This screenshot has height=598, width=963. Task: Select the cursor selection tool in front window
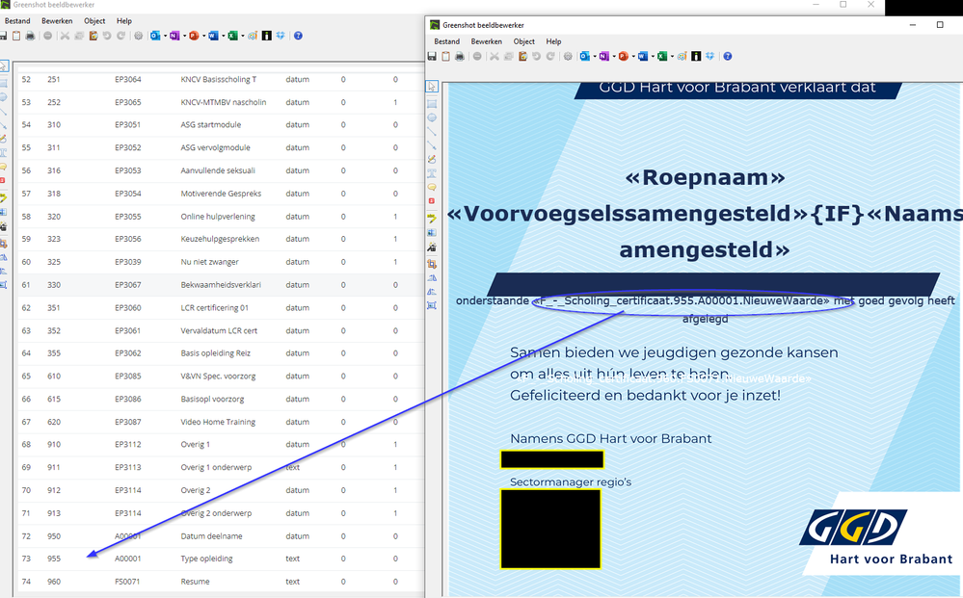(432, 87)
